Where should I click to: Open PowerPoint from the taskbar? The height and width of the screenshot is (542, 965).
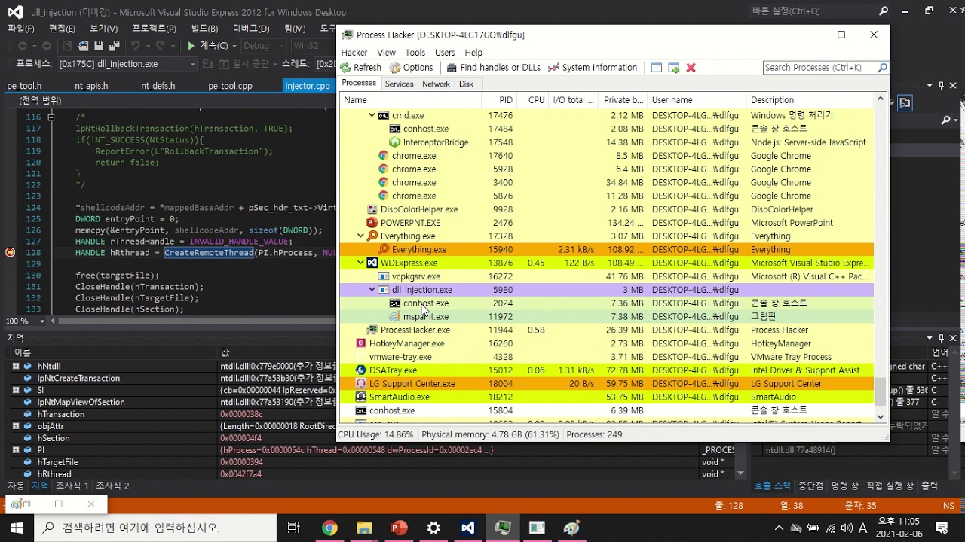(399, 528)
